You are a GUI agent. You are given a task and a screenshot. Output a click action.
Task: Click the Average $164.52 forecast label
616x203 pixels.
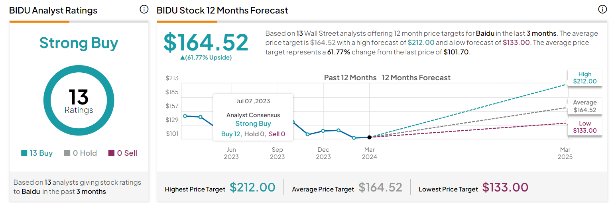click(585, 106)
